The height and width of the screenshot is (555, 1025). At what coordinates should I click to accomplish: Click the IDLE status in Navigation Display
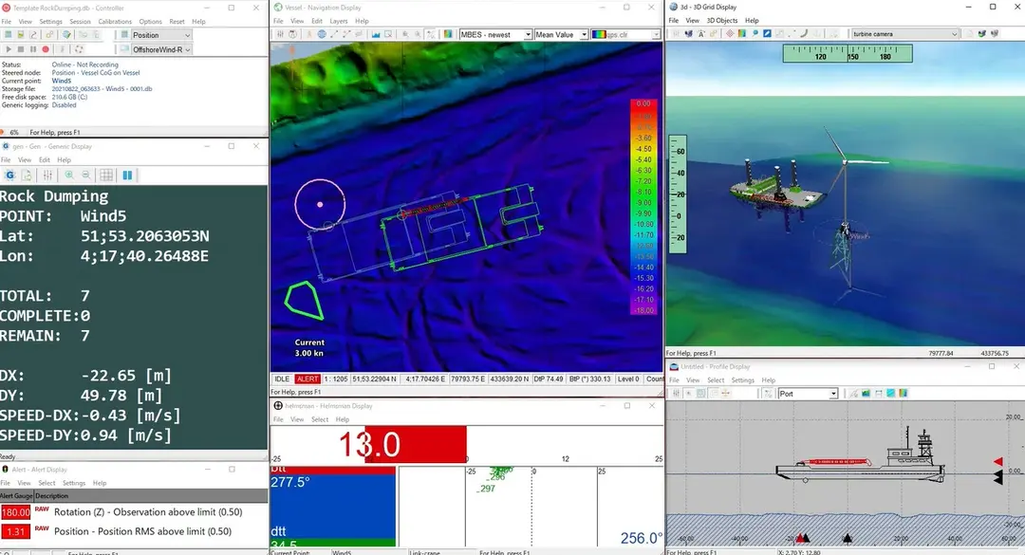click(x=282, y=379)
